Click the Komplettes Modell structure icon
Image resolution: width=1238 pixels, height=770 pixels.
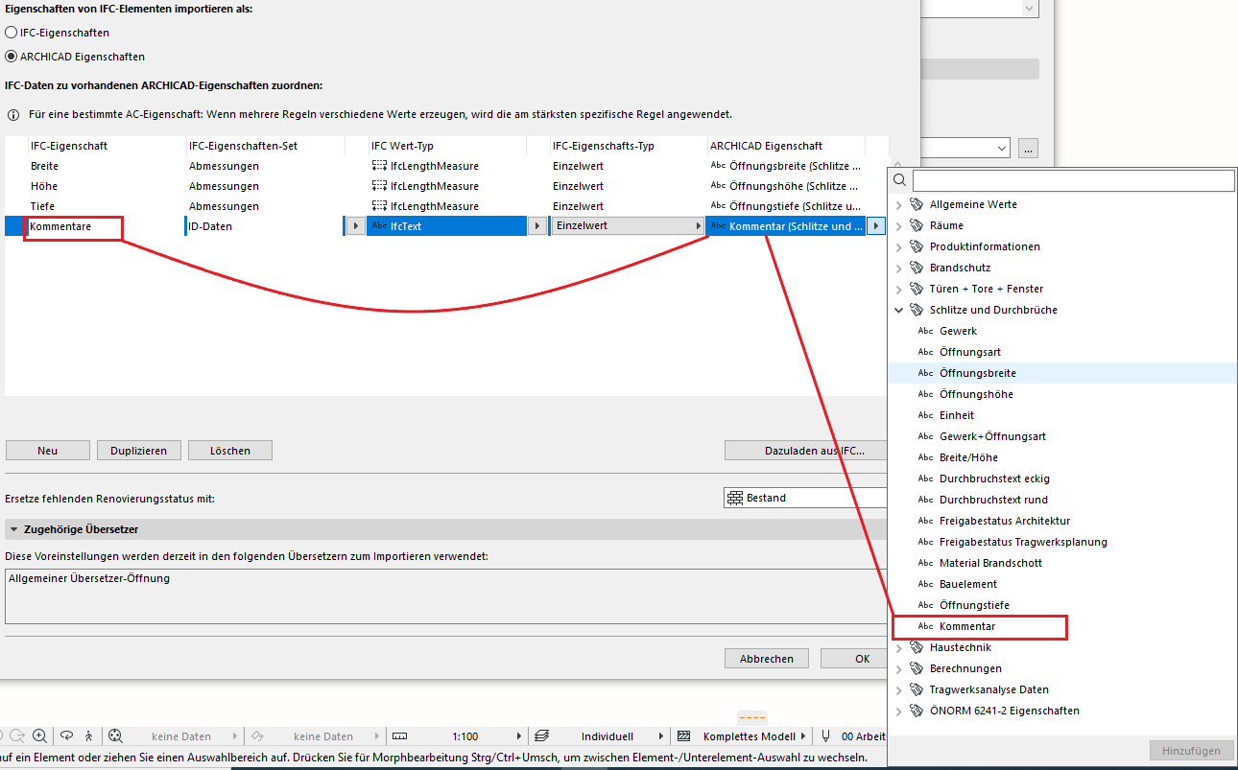click(x=683, y=735)
